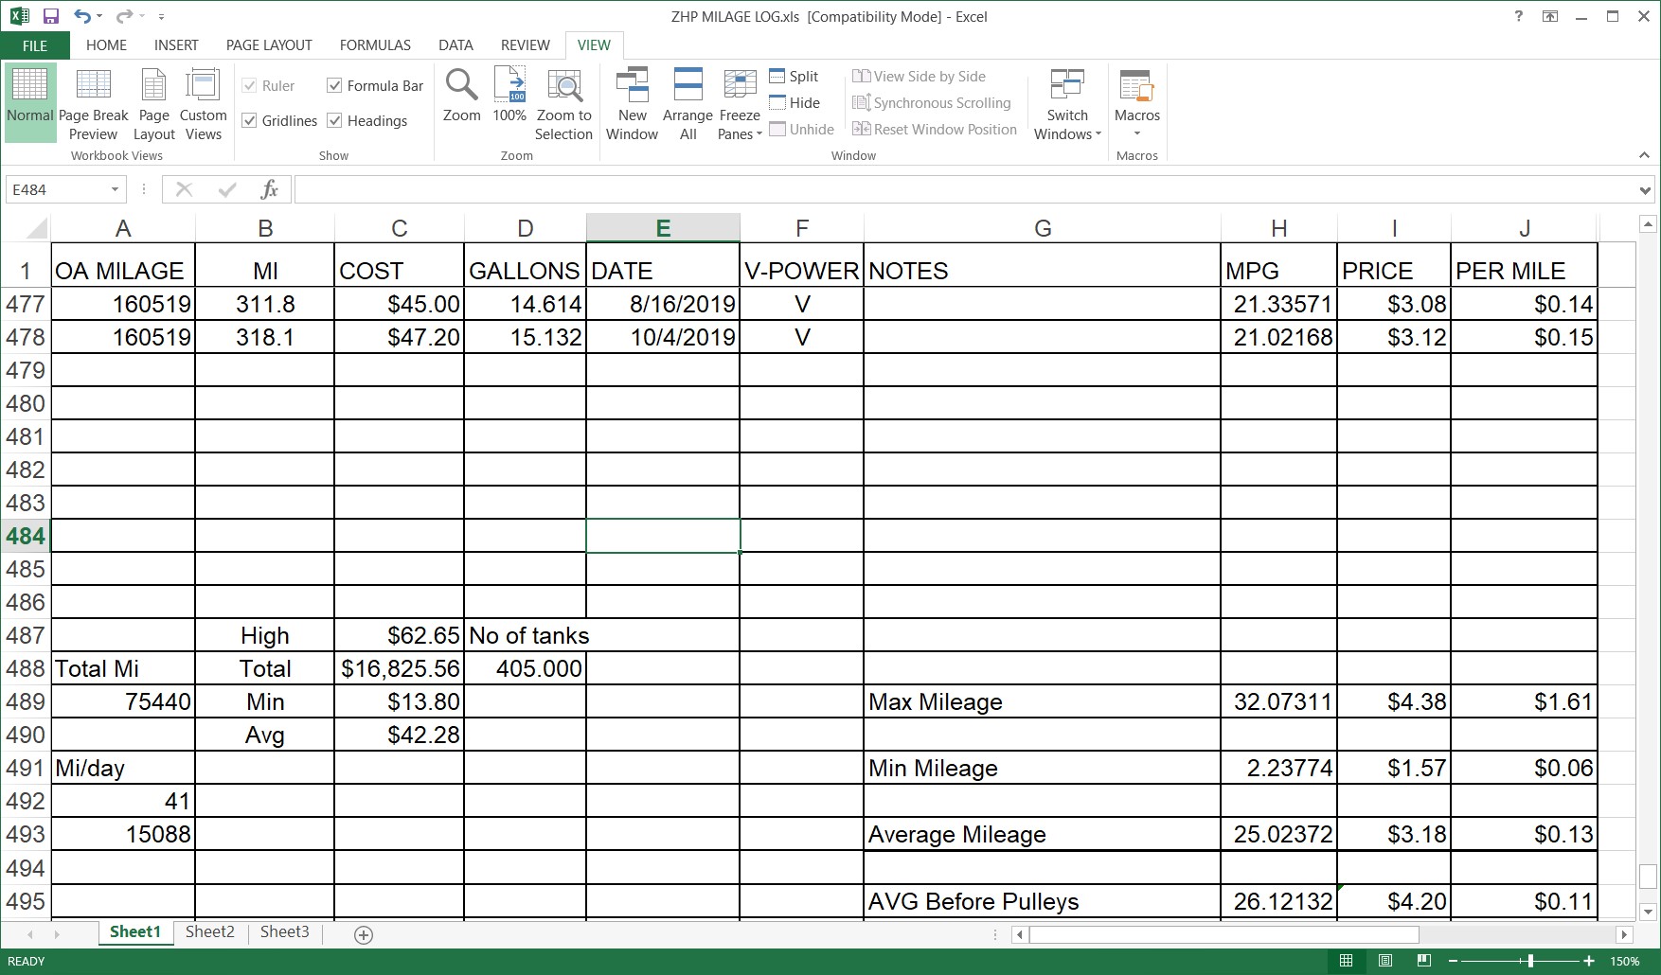Toggle the Formula Bar checkbox
1661x975 pixels.
[x=375, y=85]
